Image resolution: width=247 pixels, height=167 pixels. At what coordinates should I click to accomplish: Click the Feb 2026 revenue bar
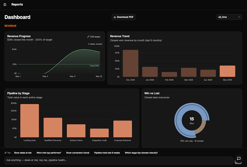[169, 74]
